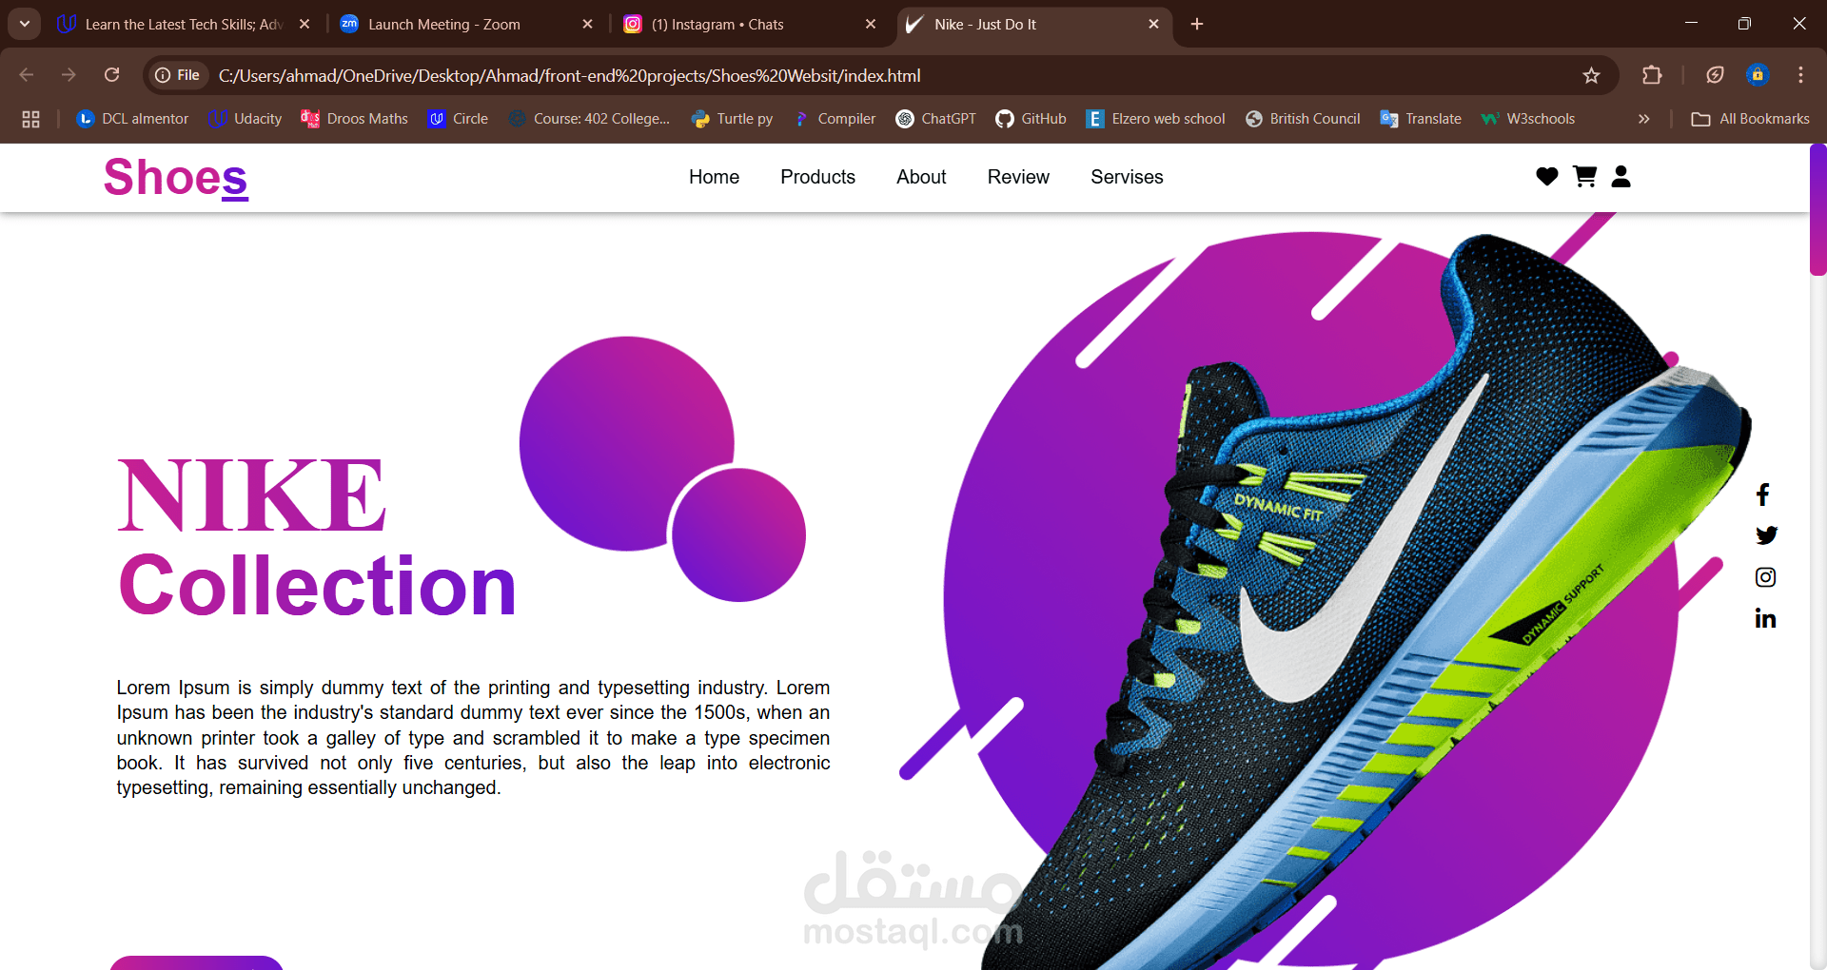1827x970 pixels.
Task: Click the Shoes logo
Action: (x=176, y=178)
